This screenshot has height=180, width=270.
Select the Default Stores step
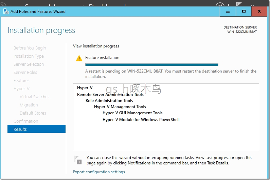pos(33,113)
